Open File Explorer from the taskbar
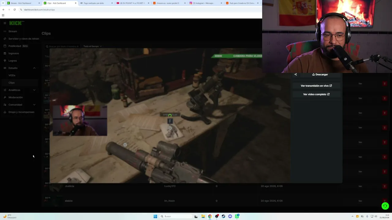392x220 pixels. (203, 217)
